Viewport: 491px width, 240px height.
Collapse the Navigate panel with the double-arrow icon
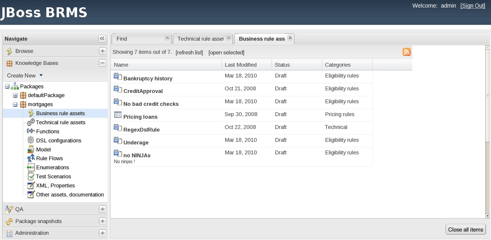point(102,39)
